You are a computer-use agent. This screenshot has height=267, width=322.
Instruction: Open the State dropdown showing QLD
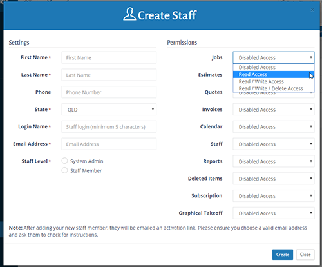coord(109,110)
